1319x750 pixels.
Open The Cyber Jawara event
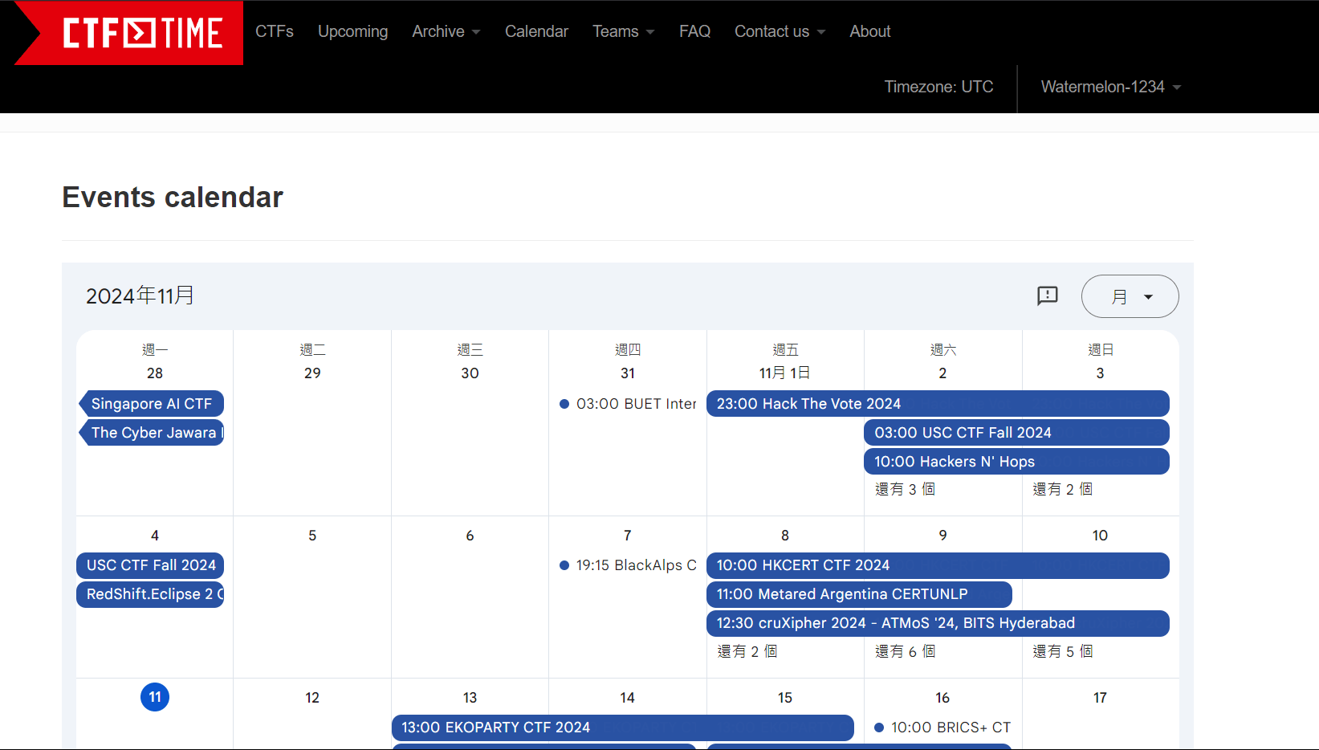click(151, 433)
